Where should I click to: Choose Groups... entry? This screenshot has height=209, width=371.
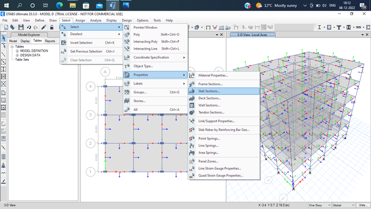pos(155,92)
